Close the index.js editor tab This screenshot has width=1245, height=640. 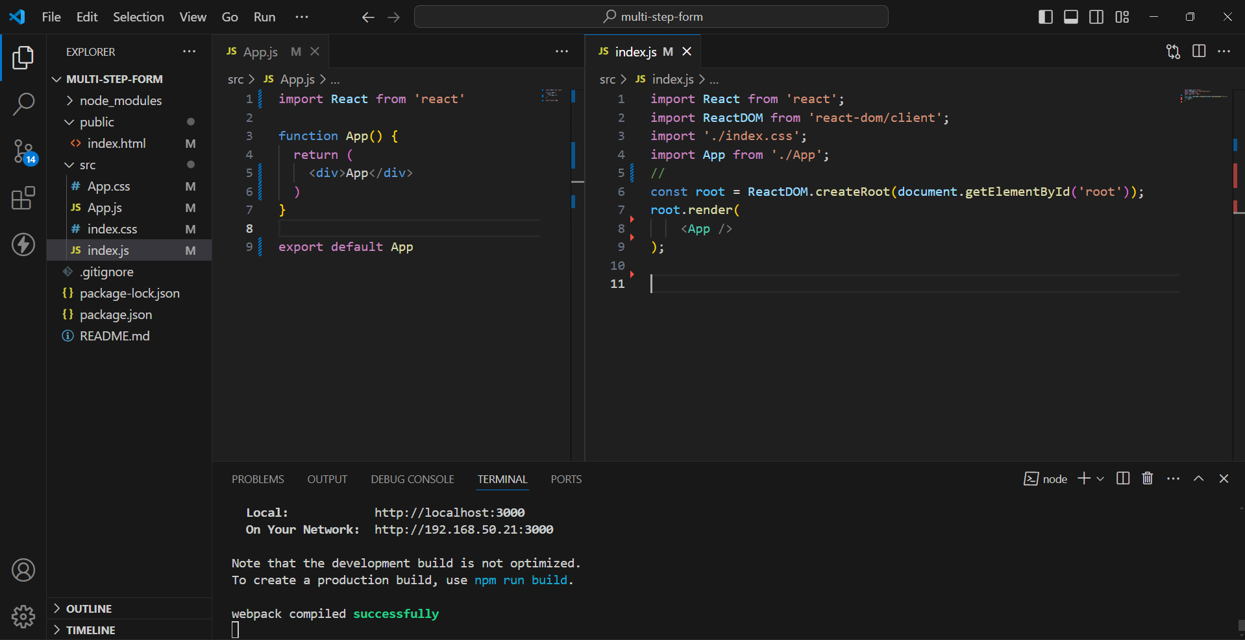(687, 51)
